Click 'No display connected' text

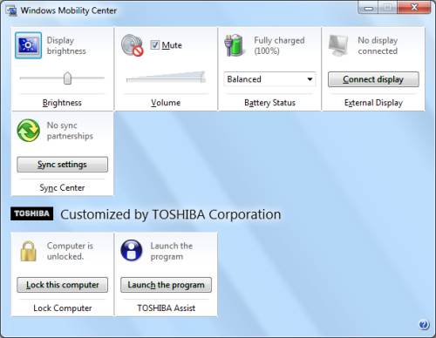pyautogui.click(x=378, y=45)
